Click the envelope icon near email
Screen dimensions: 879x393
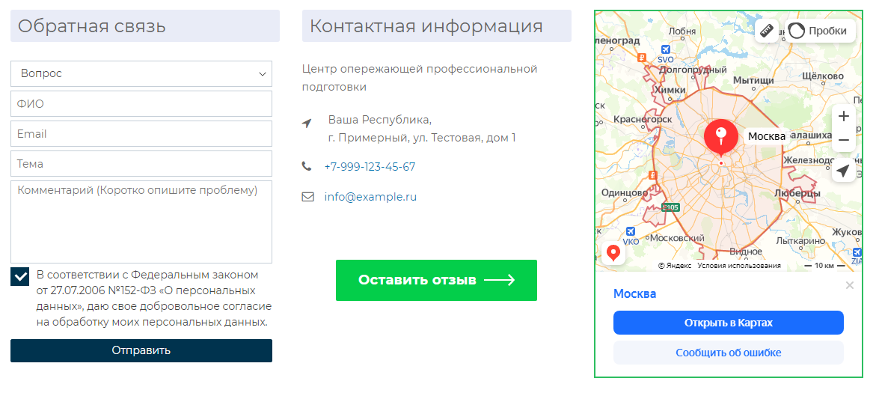[x=307, y=198]
